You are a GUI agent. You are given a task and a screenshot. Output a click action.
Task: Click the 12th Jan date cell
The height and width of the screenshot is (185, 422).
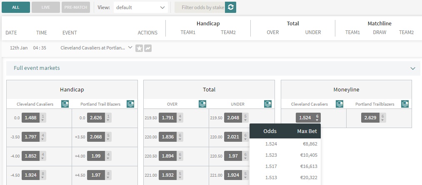(19, 48)
